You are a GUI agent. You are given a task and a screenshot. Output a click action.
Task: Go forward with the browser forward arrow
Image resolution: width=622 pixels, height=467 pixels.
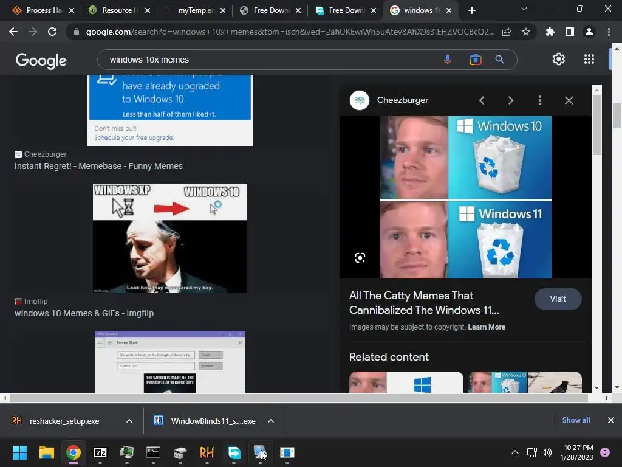tap(33, 32)
